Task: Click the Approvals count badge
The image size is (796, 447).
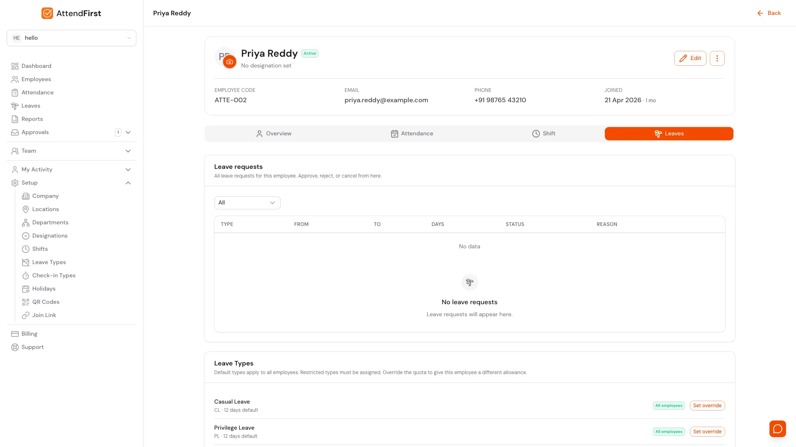Action: (118, 132)
